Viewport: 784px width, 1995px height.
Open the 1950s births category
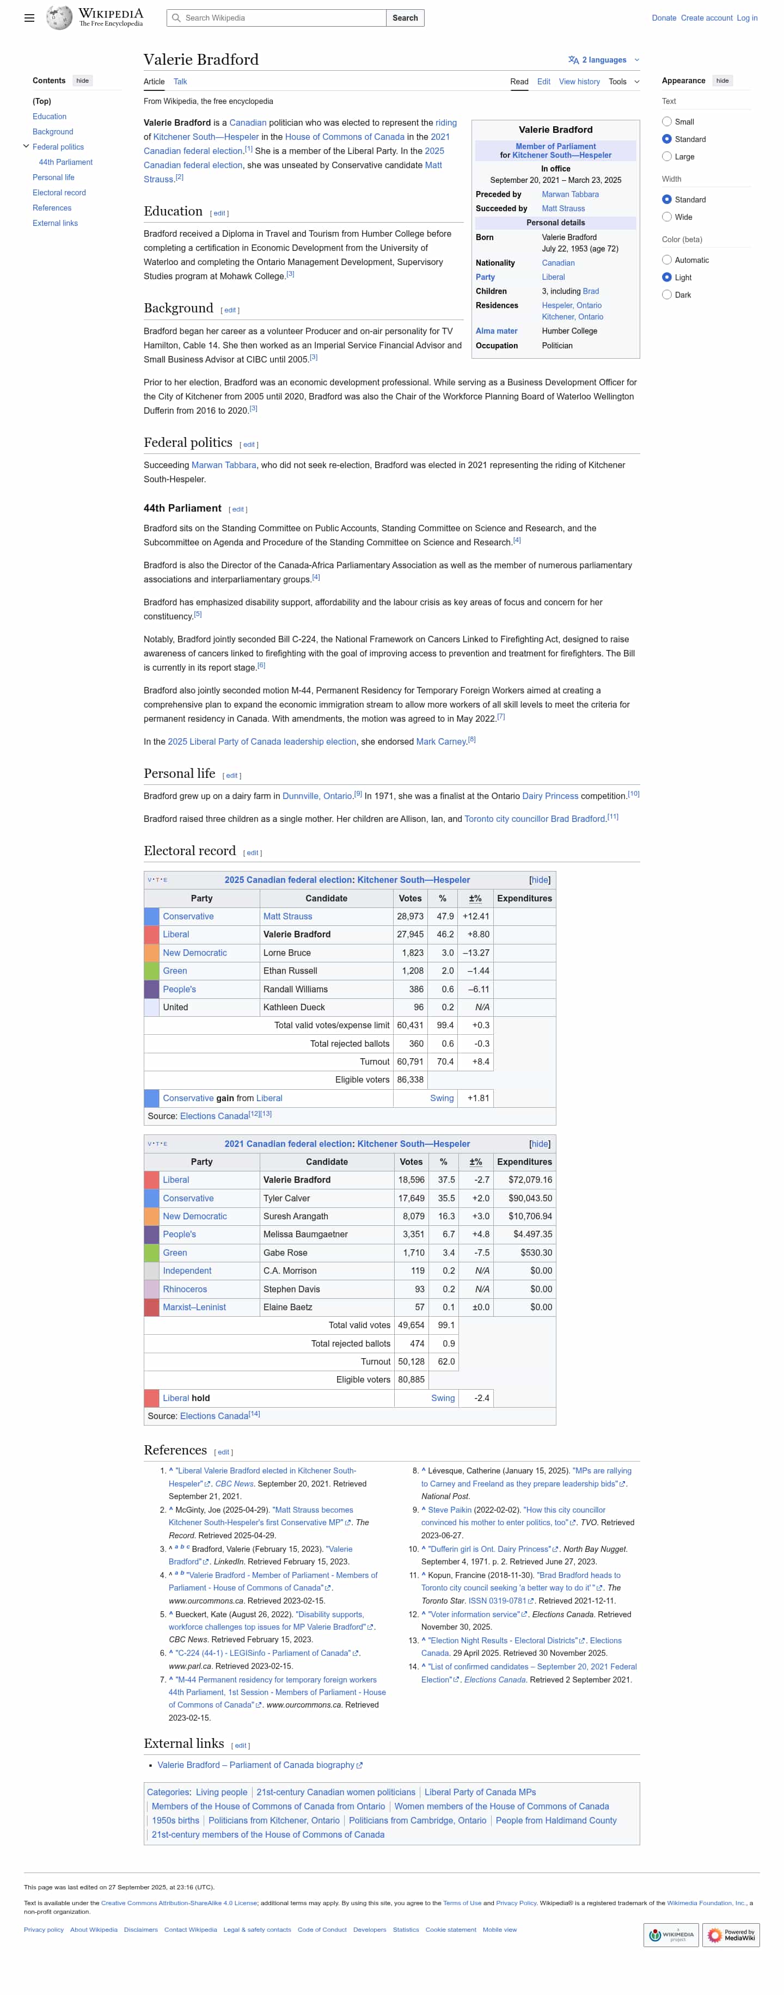click(x=175, y=1821)
